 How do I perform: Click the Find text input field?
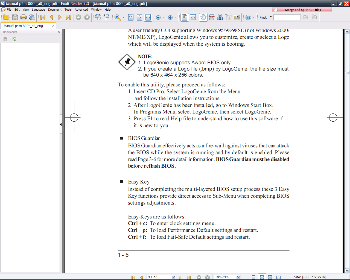point(287,17)
